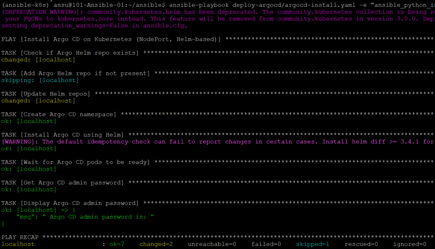The width and height of the screenshot is (435, 249).
Task: Click the task header Display Argo CD admin password
Action: (70, 203)
